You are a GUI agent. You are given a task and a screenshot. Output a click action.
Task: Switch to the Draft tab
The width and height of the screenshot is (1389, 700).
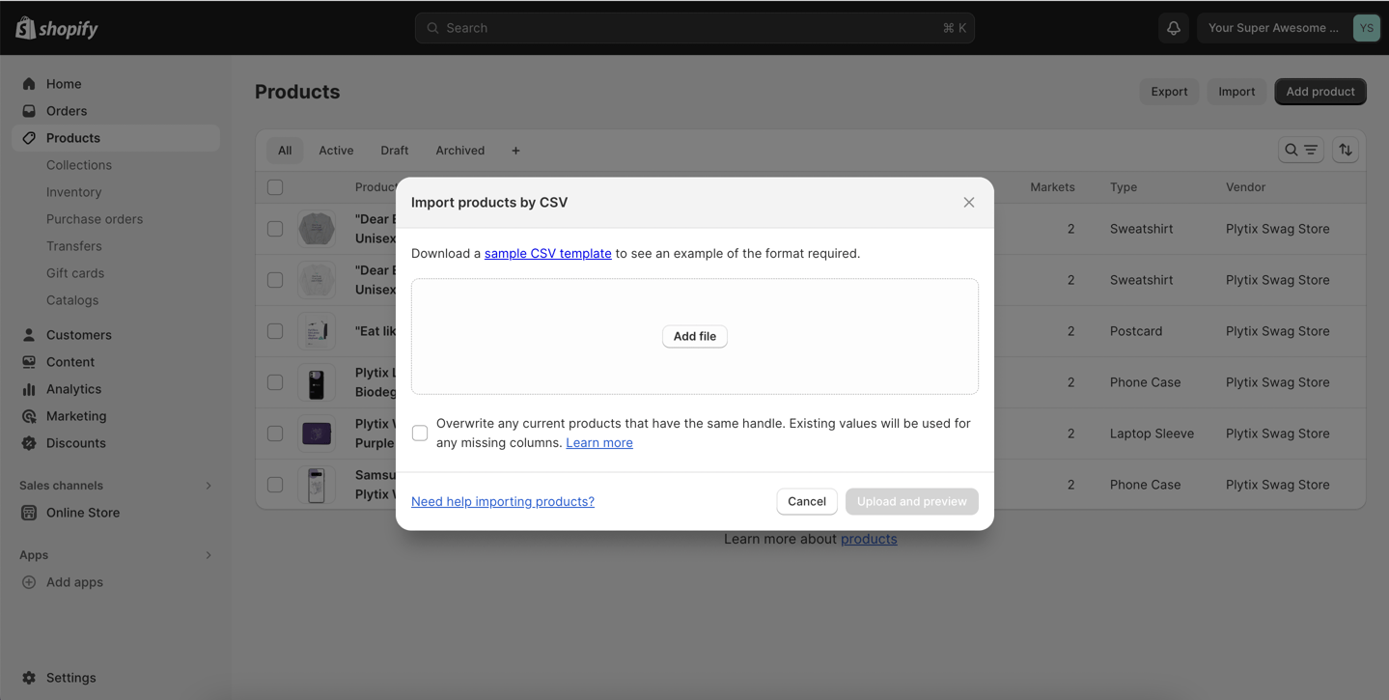click(394, 150)
